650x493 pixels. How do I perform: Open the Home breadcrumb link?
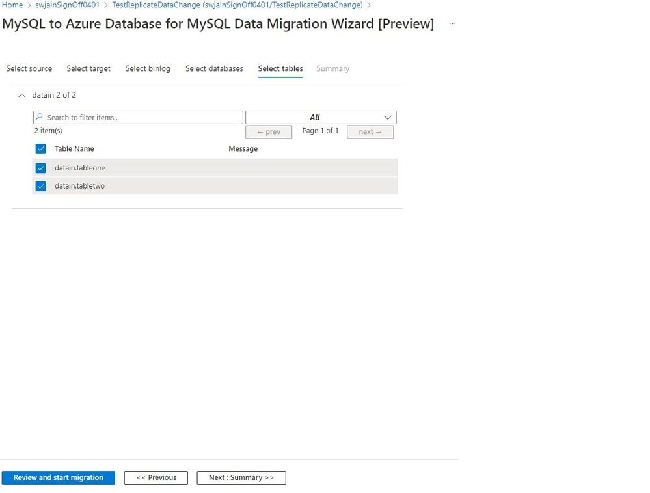tap(12, 5)
